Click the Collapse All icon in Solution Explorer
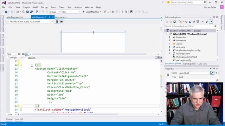This screenshot has width=225, height=126. tap(194, 22)
